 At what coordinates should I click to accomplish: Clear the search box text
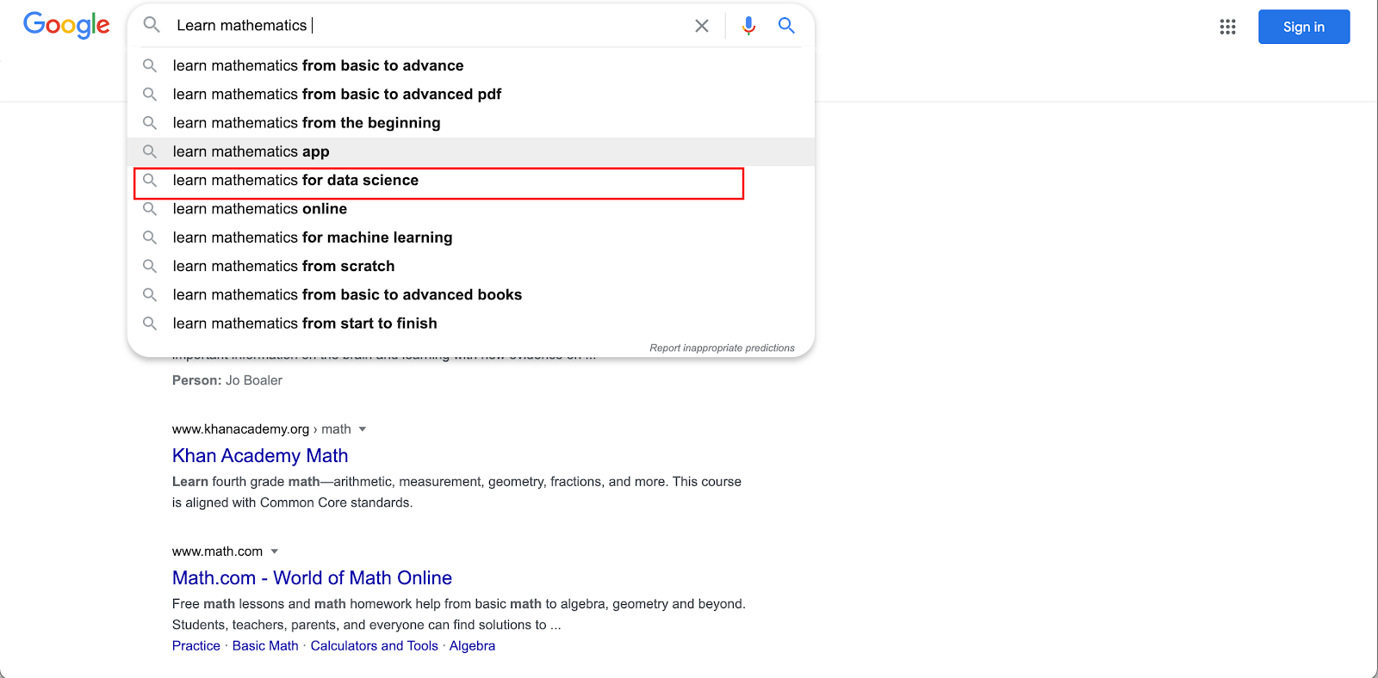pyautogui.click(x=702, y=26)
